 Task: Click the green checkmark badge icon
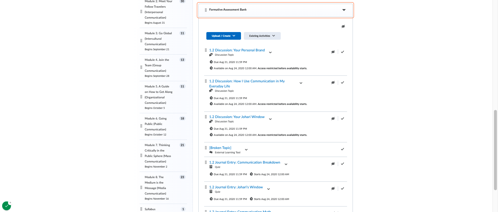pos(7,206)
